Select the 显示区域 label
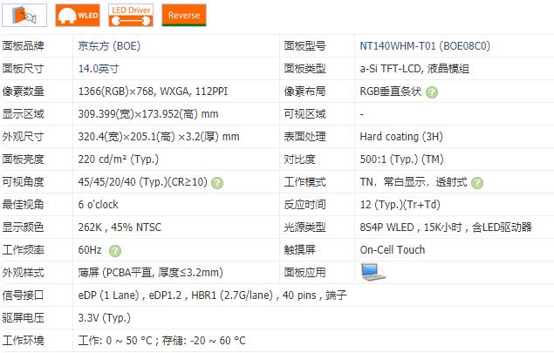554x353 pixels. click(x=23, y=114)
